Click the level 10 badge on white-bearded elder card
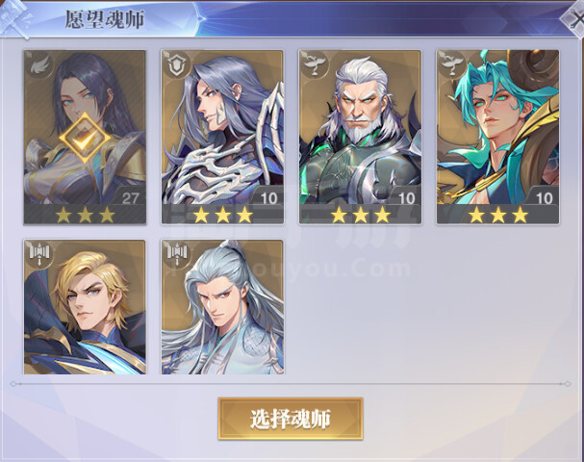 [x=406, y=198]
